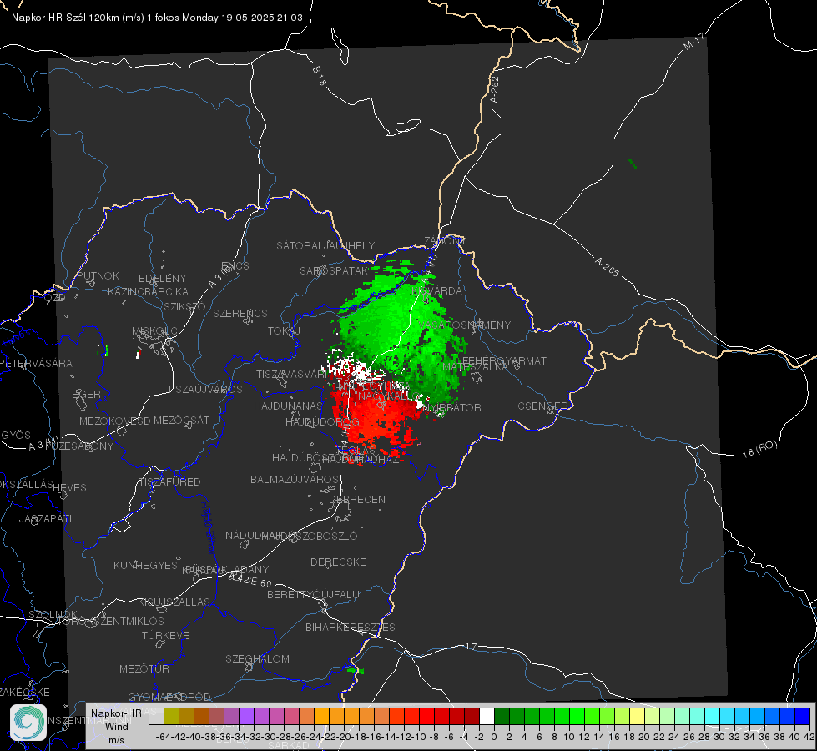Click the blue Hajdú-Bihar county label

(209, 527)
